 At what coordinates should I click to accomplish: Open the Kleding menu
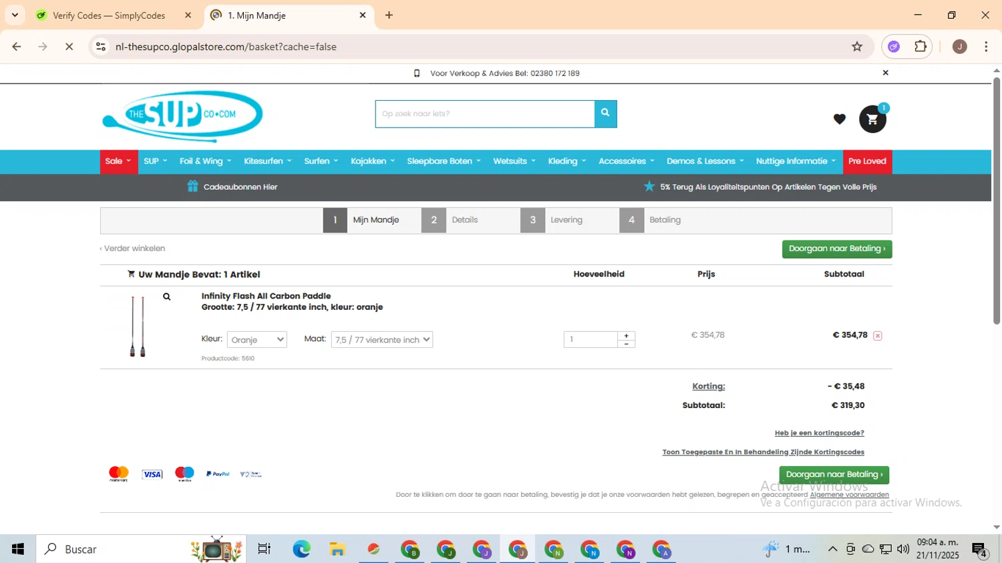566,162
